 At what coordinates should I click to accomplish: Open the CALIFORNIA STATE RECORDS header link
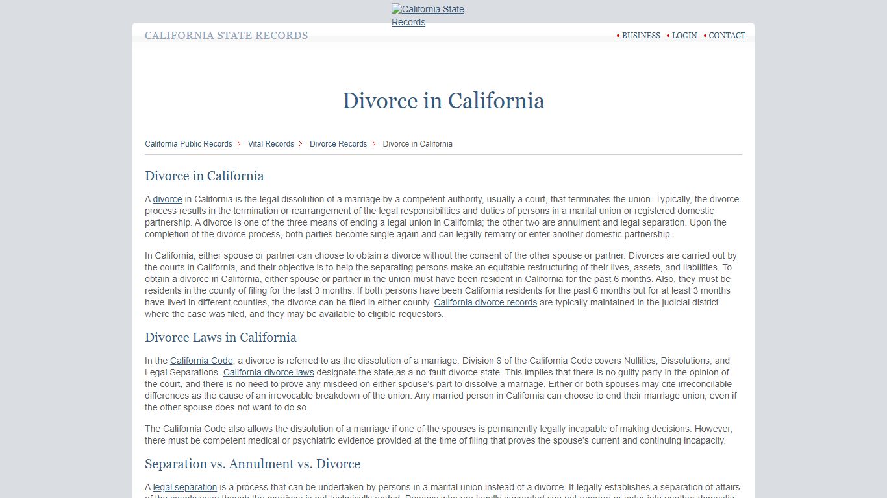click(x=226, y=36)
